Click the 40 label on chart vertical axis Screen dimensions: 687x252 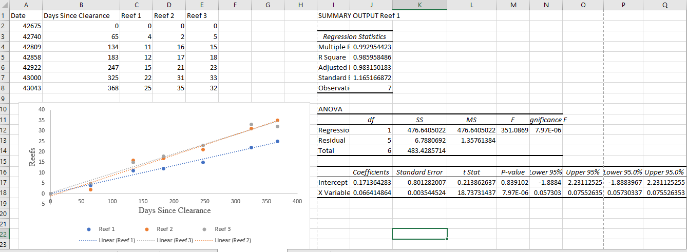[x=42, y=109]
